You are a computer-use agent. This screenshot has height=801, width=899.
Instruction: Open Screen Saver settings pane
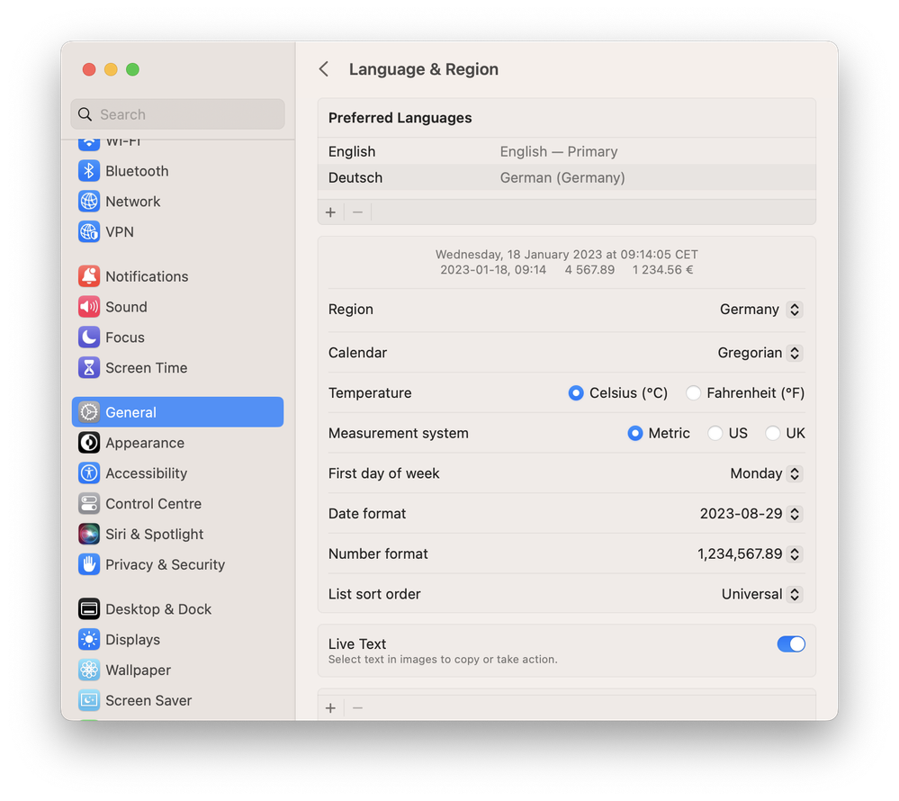[x=178, y=700]
